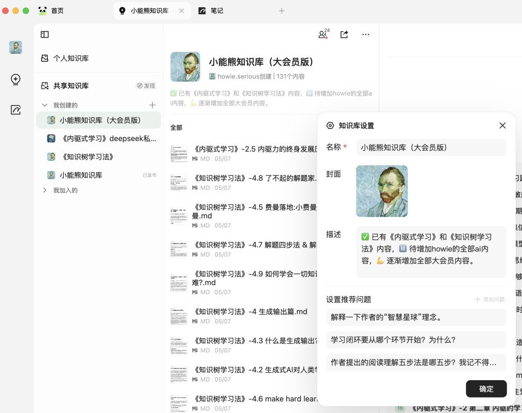The image size is (522, 413).
Task: Collapse the 我创建的 section
Action: coord(44,105)
